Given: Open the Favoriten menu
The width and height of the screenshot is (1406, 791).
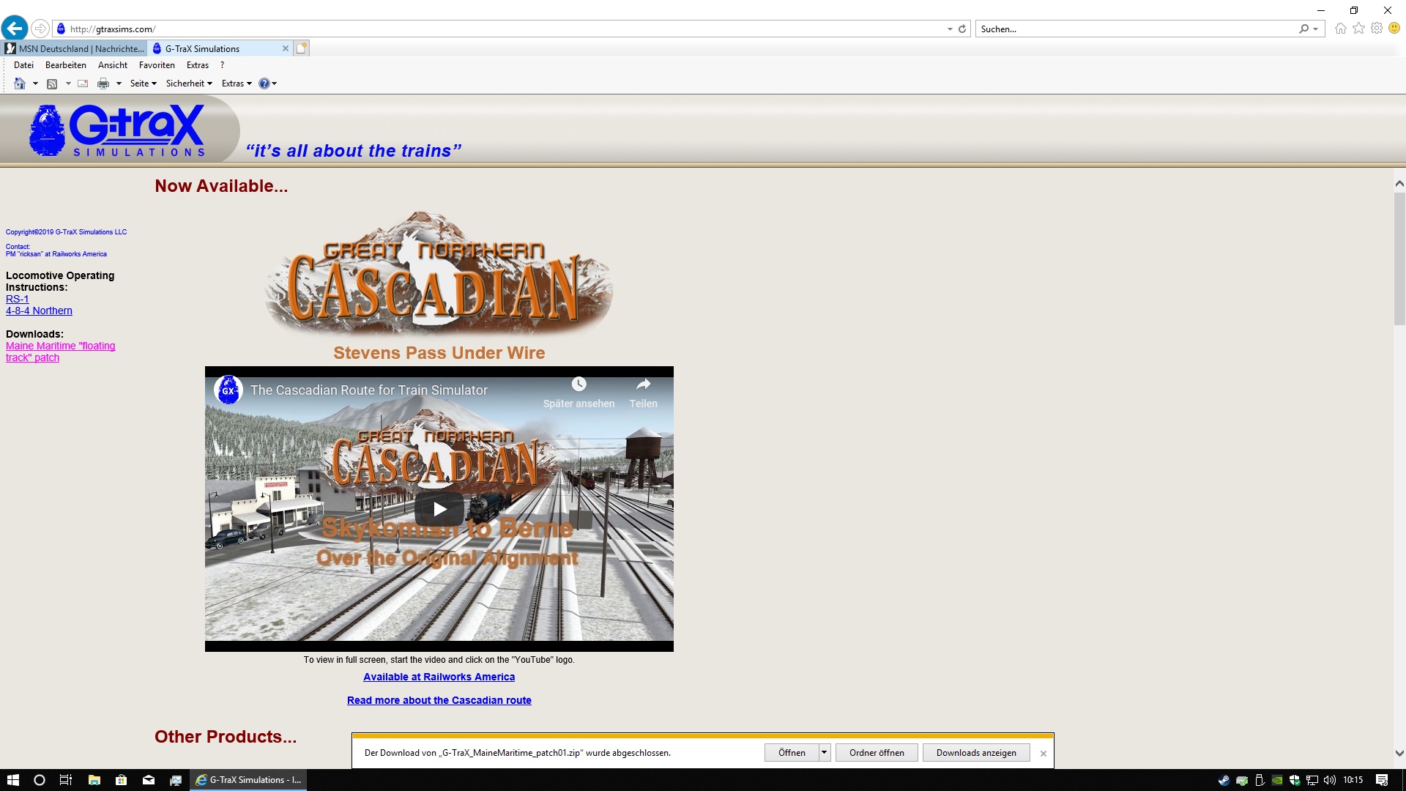Looking at the screenshot, I should click(157, 65).
